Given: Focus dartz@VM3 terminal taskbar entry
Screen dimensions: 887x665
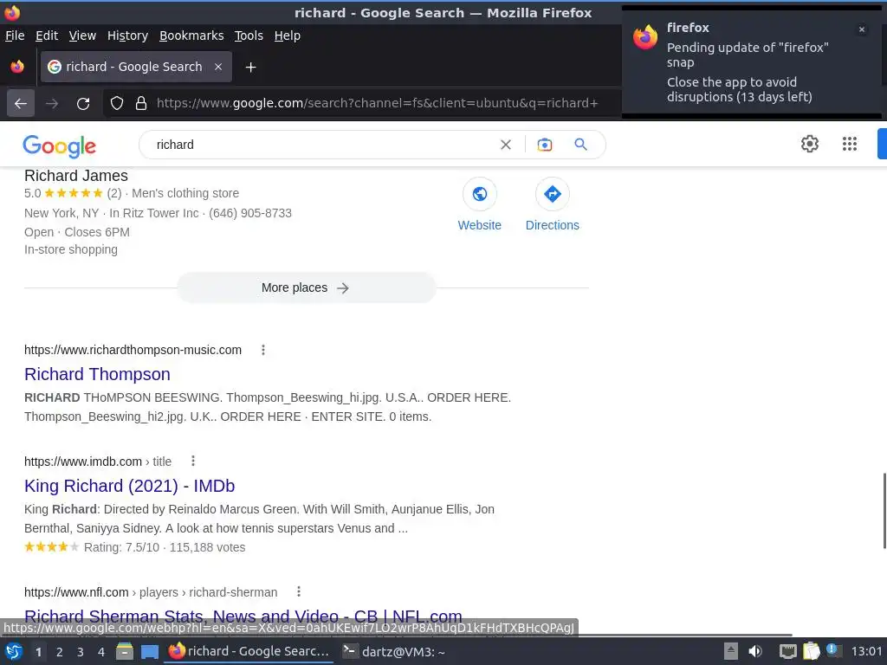Looking at the screenshot, I should point(394,651).
